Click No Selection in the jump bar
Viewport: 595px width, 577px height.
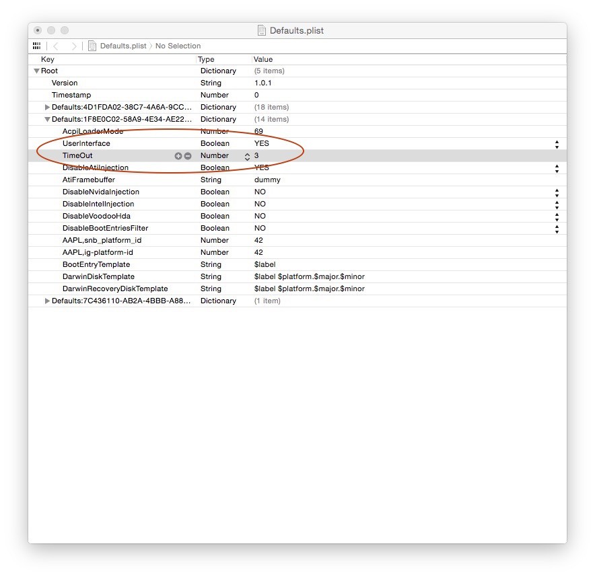click(x=178, y=46)
